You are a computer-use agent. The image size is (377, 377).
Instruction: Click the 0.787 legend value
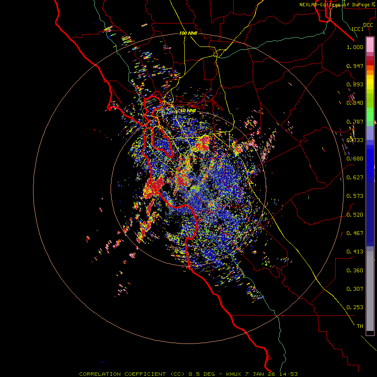point(355,121)
